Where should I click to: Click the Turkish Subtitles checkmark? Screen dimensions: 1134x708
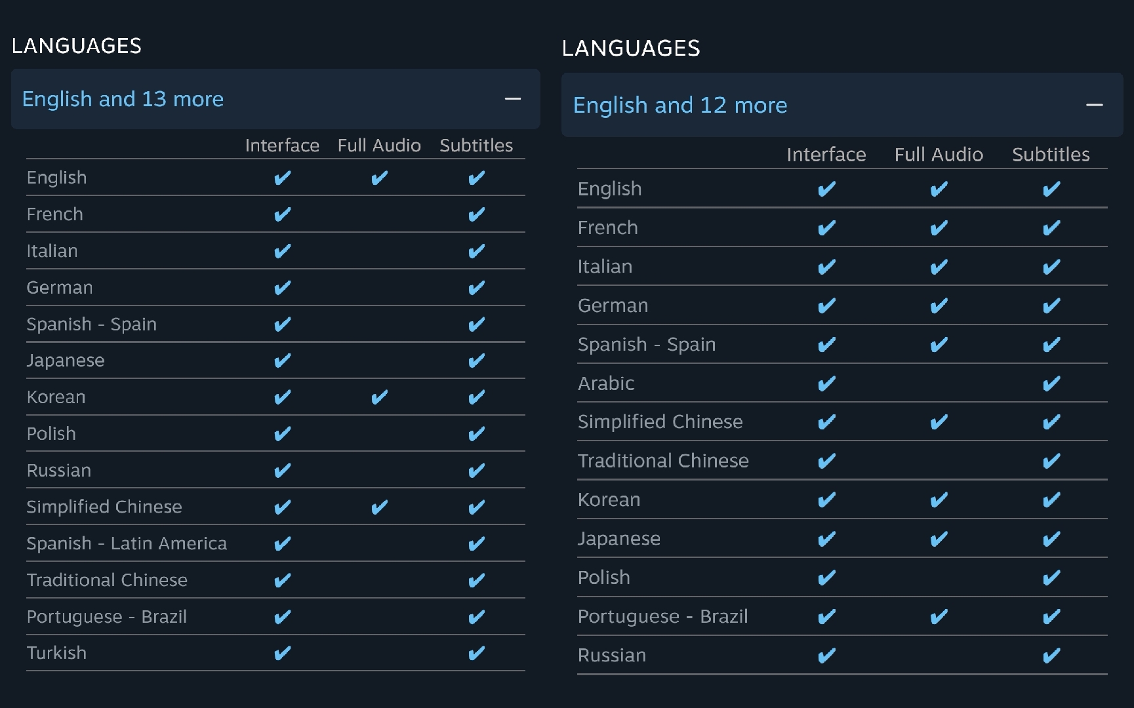476,653
